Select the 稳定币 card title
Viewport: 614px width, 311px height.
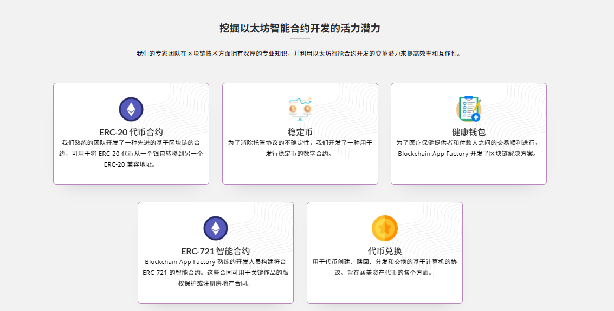(300, 132)
